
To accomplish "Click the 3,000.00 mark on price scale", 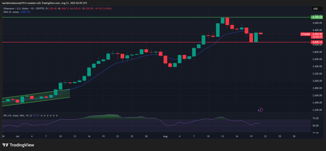I will click(316, 81).
